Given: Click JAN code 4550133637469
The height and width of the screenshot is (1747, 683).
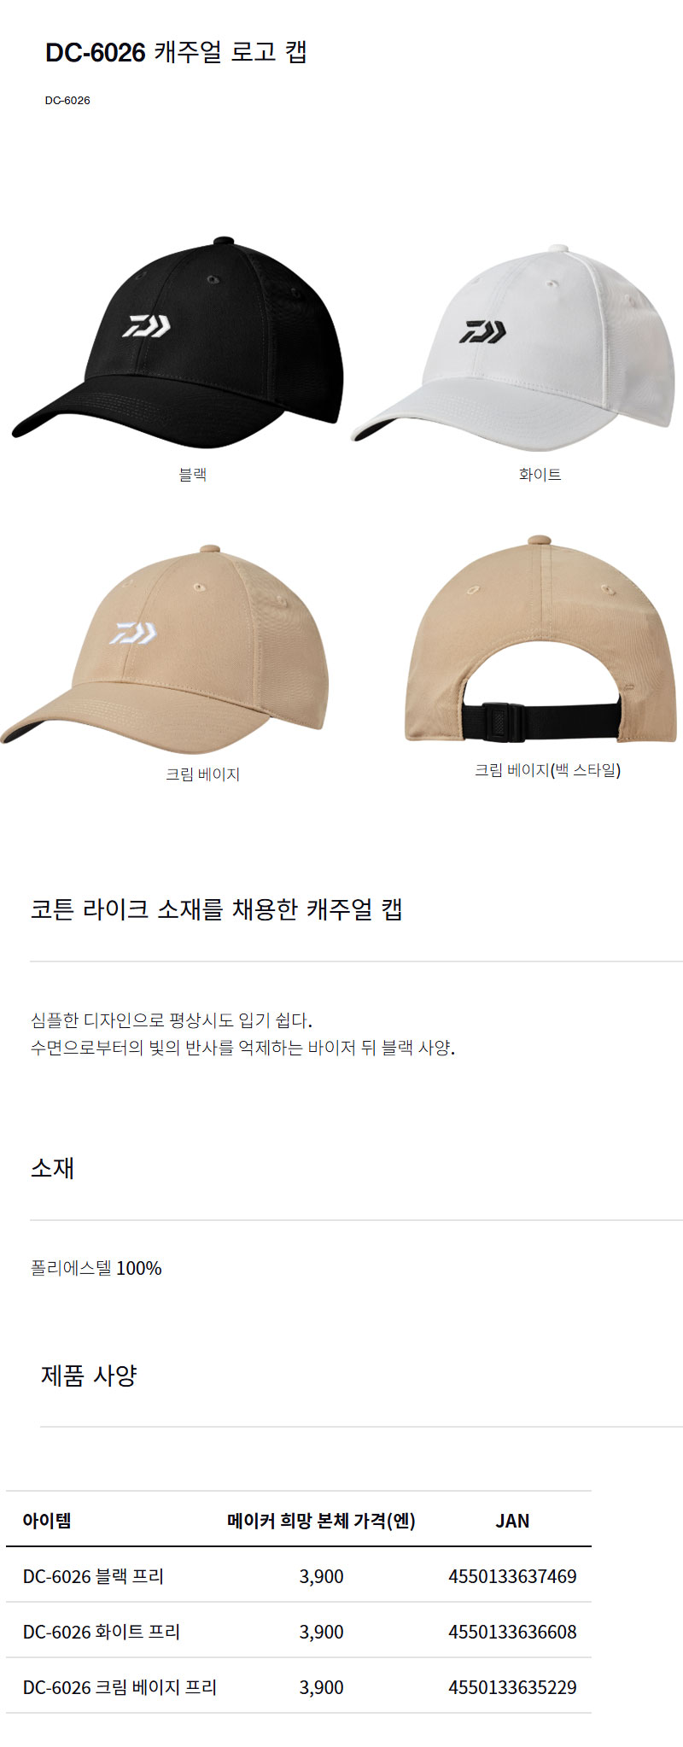Looking at the screenshot, I should click(512, 1576).
